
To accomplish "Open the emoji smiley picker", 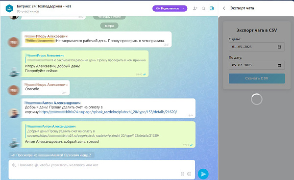I will pyautogui.click(x=189, y=174).
